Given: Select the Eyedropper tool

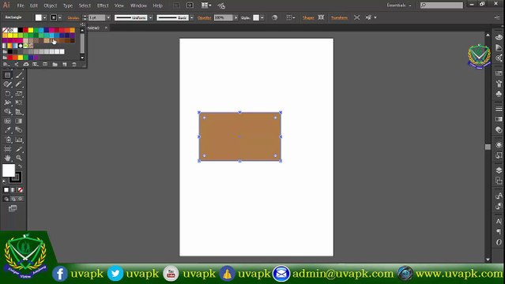Looking at the screenshot, I should click(x=7, y=130).
